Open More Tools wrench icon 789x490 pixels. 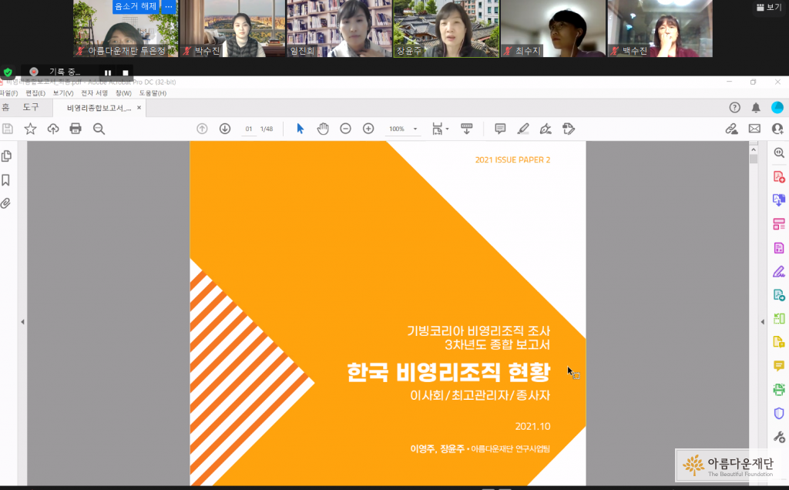point(779,437)
